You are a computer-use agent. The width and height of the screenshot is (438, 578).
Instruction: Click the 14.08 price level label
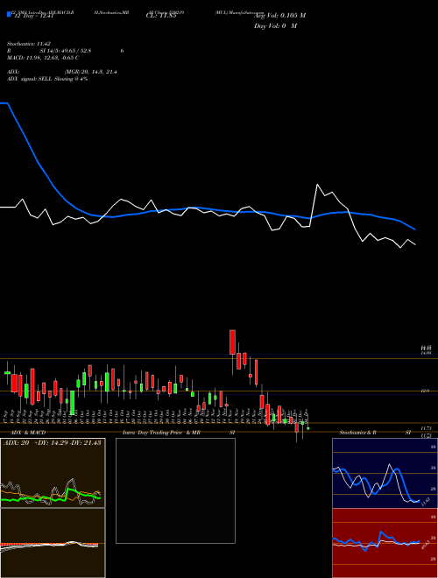point(427,353)
